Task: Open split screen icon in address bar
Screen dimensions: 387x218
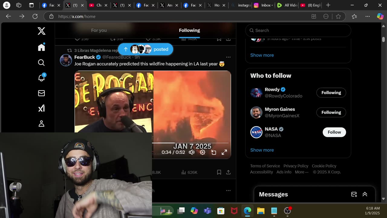Action: pyautogui.click(x=314, y=16)
